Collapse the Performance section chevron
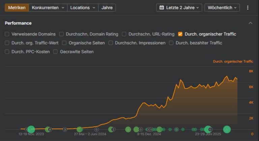Screen dimensions: 259x141 coord(250,23)
